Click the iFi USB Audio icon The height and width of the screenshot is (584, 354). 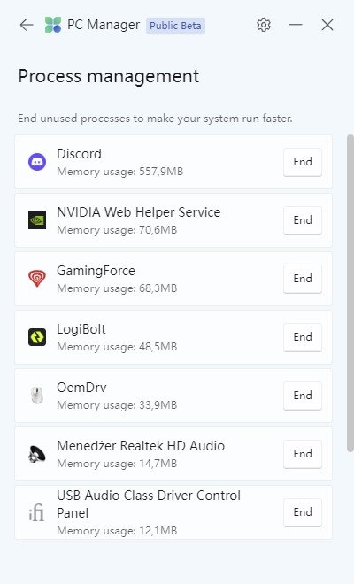[x=36, y=512]
